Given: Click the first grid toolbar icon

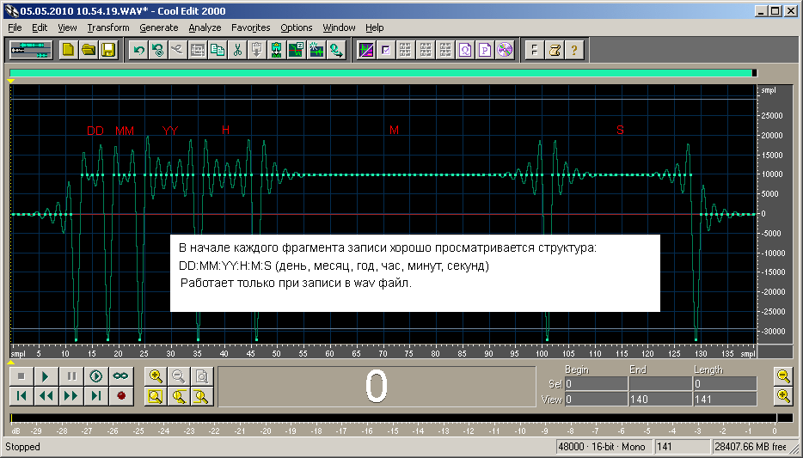Looking at the screenshot, I should (405, 50).
